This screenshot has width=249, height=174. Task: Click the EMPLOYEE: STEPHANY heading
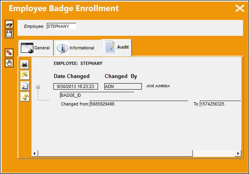coord(78,63)
